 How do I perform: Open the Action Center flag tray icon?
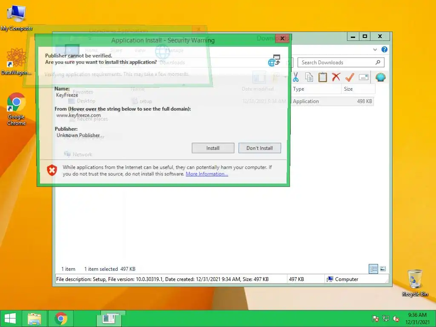click(x=375, y=318)
